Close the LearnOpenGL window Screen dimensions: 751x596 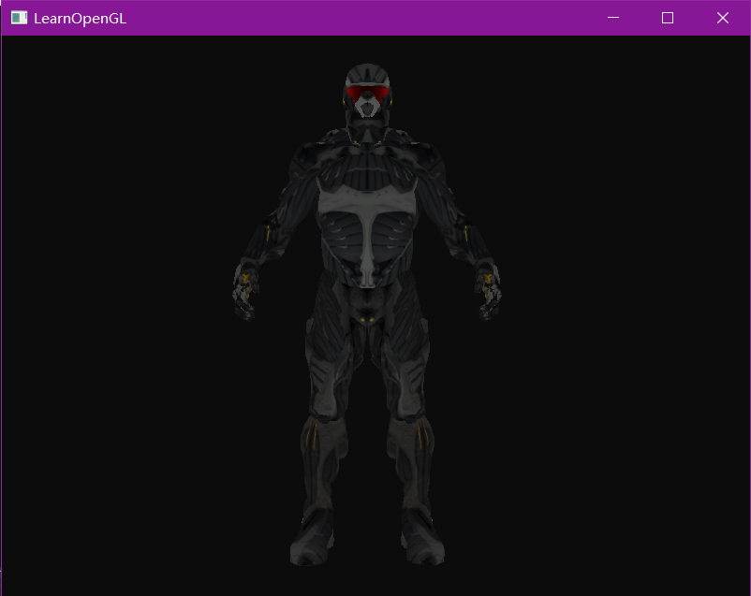(x=723, y=18)
